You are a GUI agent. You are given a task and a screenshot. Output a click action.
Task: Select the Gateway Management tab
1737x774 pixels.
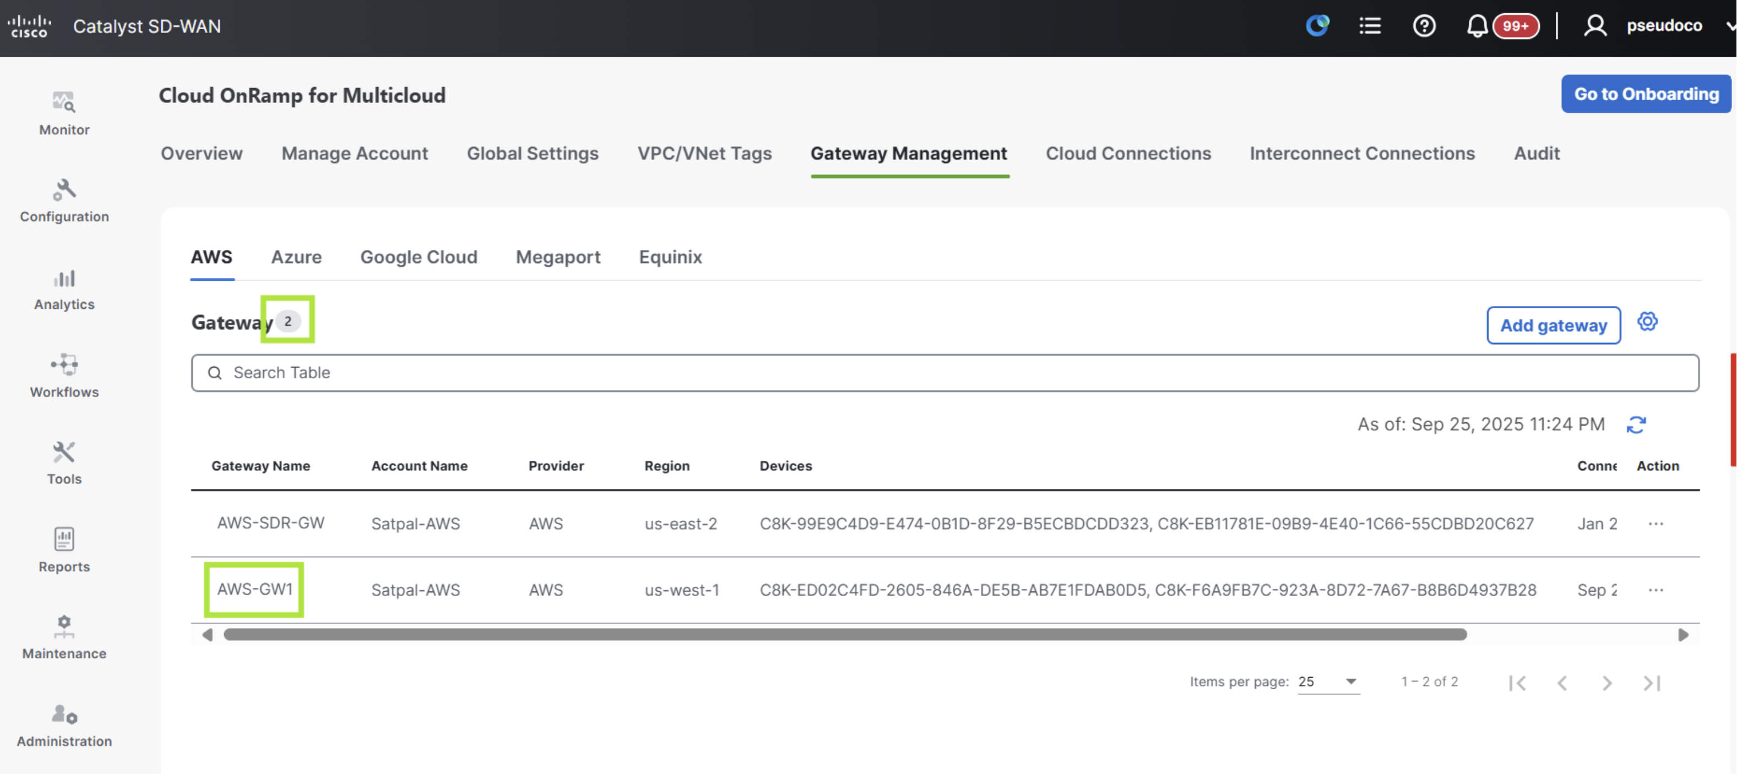point(909,154)
